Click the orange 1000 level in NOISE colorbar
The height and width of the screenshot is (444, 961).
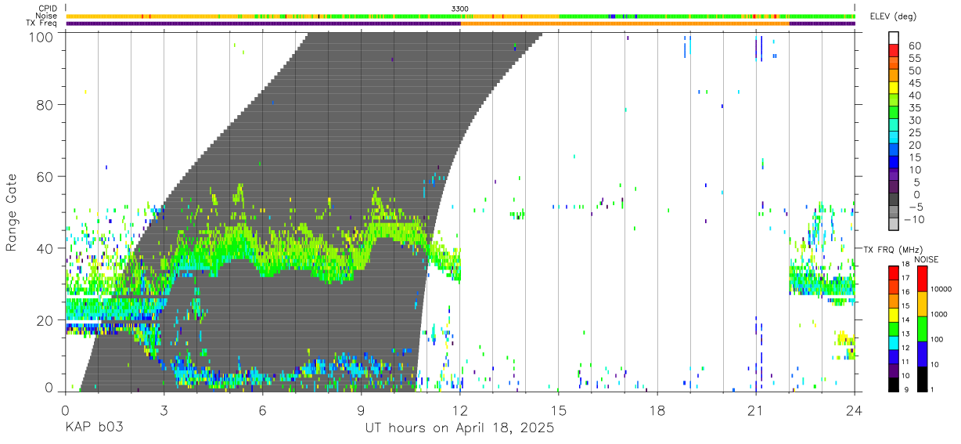(922, 304)
